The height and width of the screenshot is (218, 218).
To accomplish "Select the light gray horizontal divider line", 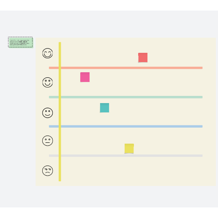I will (126, 155).
